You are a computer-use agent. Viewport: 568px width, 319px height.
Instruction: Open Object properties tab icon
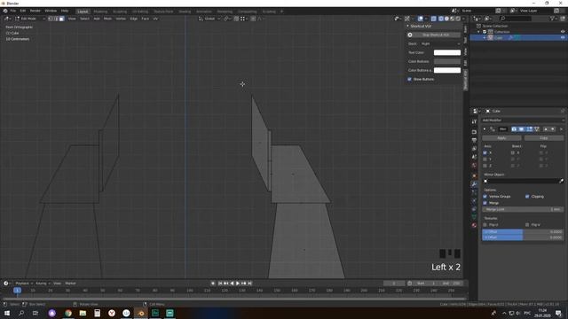tap(474, 175)
